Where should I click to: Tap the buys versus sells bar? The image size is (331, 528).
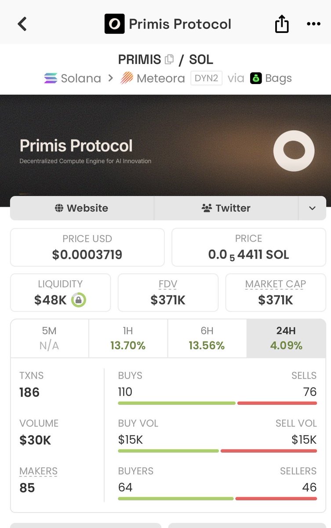click(217, 403)
